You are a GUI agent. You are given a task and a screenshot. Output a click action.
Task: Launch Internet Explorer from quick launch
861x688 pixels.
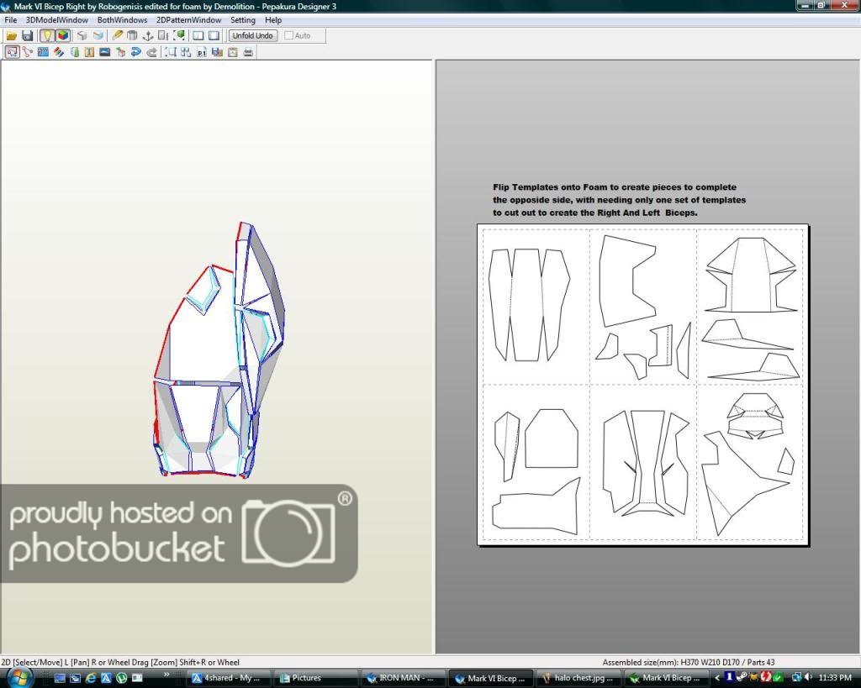coord(91,678)
